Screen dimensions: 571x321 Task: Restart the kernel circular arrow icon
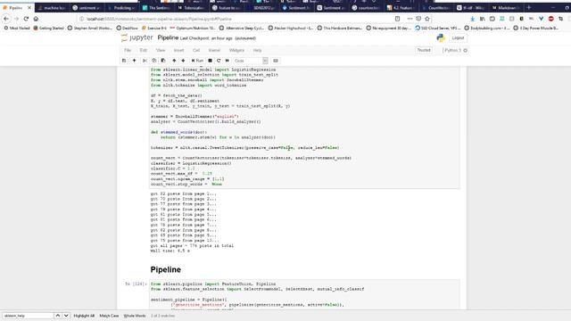219,61
